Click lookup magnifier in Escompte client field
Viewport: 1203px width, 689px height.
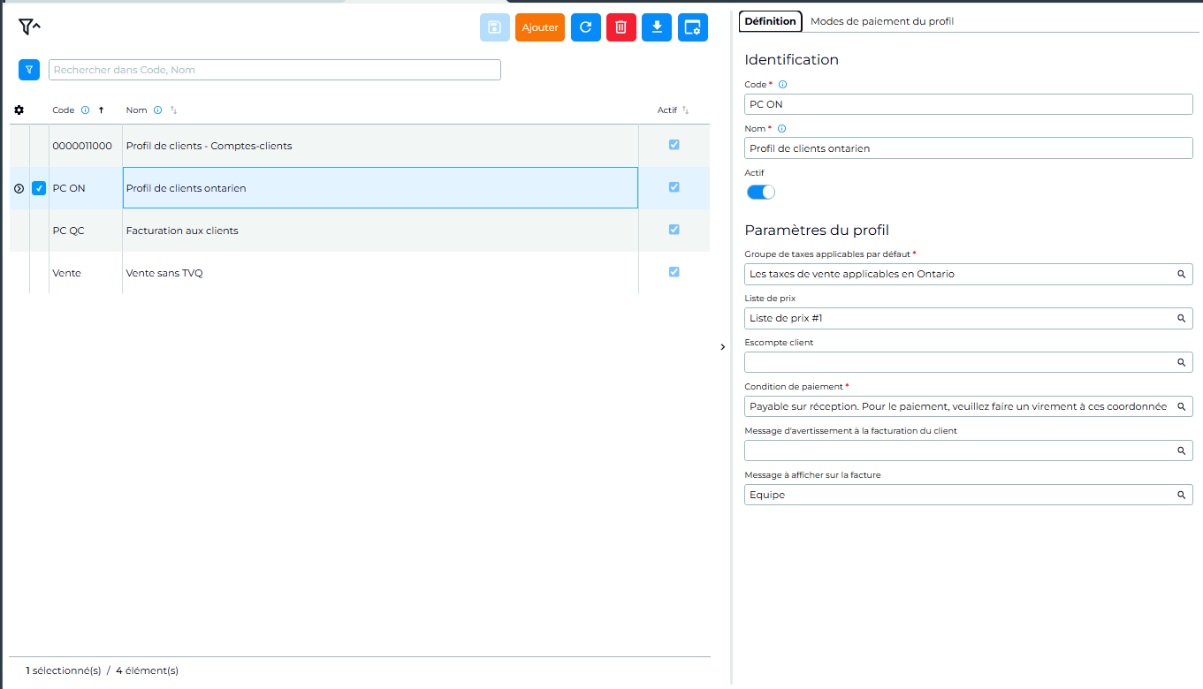coord(1181,362)
